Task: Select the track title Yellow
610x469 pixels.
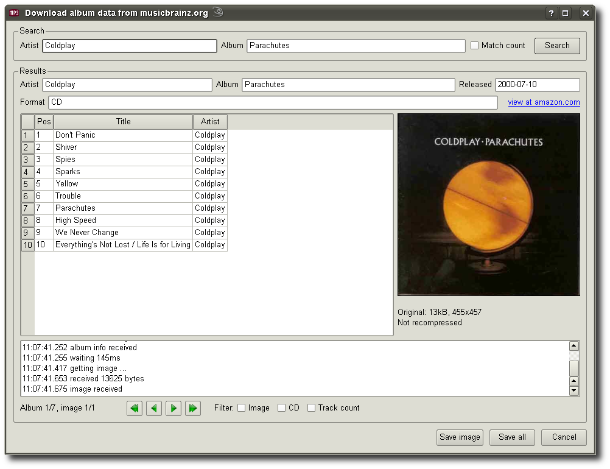Action: click(123, 184)
